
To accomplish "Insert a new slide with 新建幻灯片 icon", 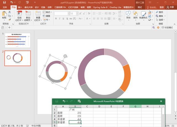I will coord(38,15).
